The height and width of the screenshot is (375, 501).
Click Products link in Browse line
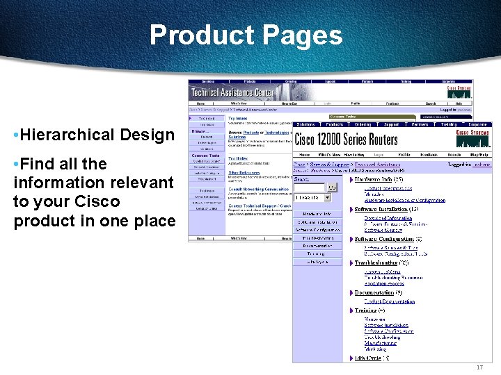point(250,133)
